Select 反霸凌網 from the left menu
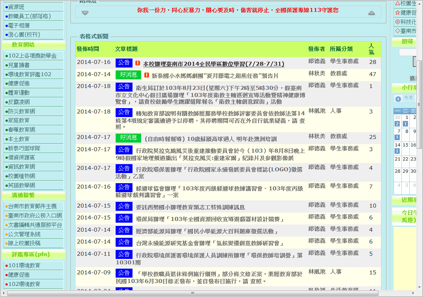 (x=19, y=102)
